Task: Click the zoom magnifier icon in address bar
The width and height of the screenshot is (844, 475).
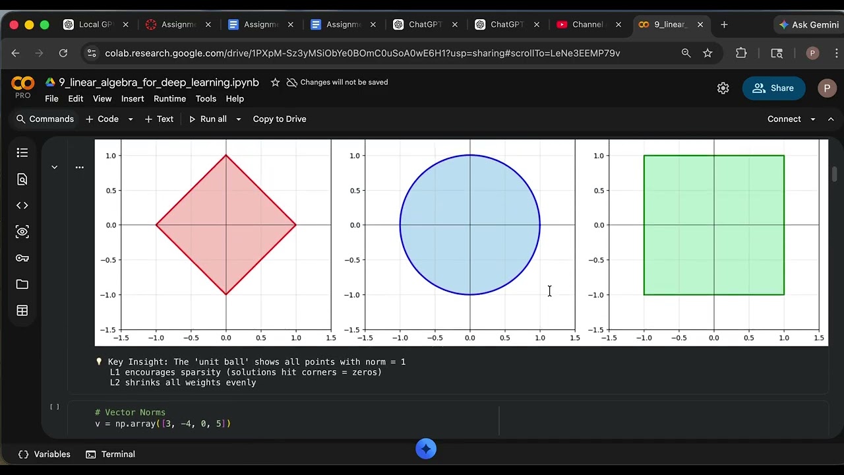Action: tap(686, 53)
